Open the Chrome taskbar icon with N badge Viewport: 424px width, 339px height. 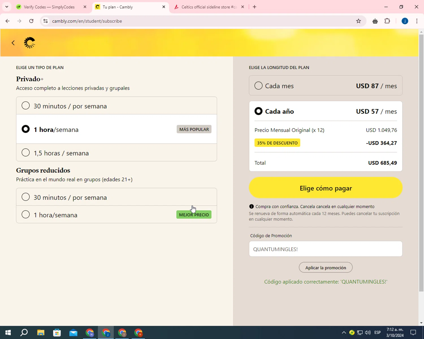(x=90, y=333)
